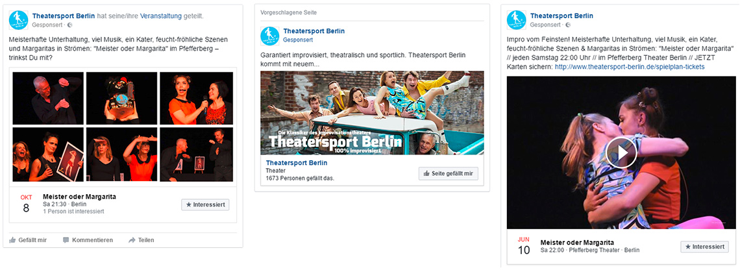Like the left post with Gefällt mir
The image size is (740, 272).
[x=29, y=240]
